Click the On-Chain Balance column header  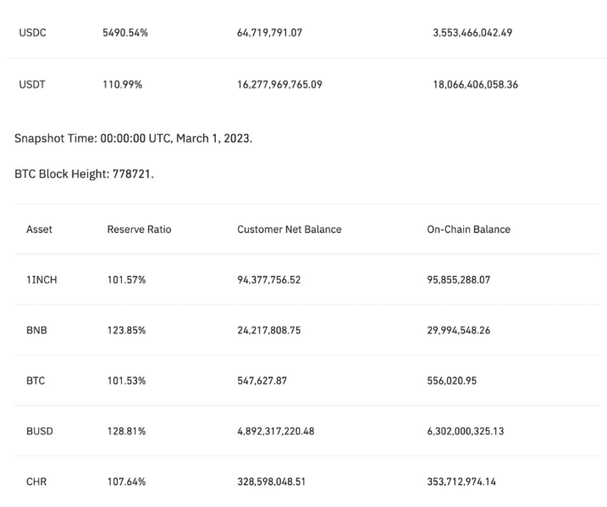pyautogui.click(x=468, y=229)
